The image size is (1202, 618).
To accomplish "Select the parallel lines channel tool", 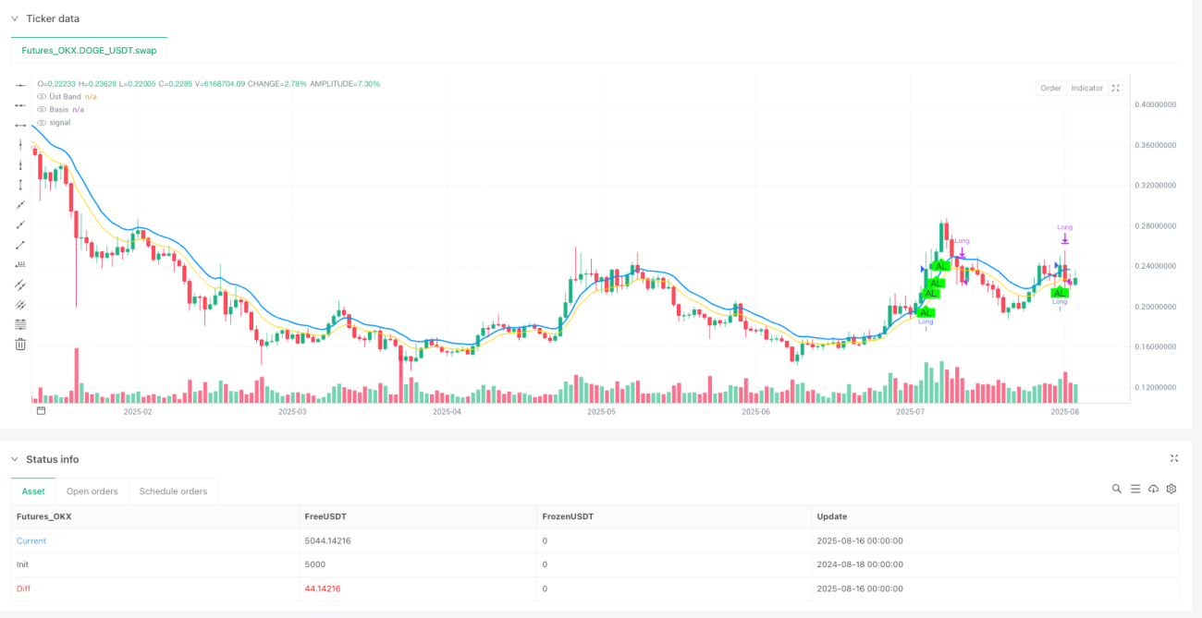I will pyautogui.click(x=19, y=285).
